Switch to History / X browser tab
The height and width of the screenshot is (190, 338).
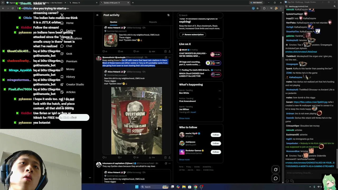(x=83, y=3)
